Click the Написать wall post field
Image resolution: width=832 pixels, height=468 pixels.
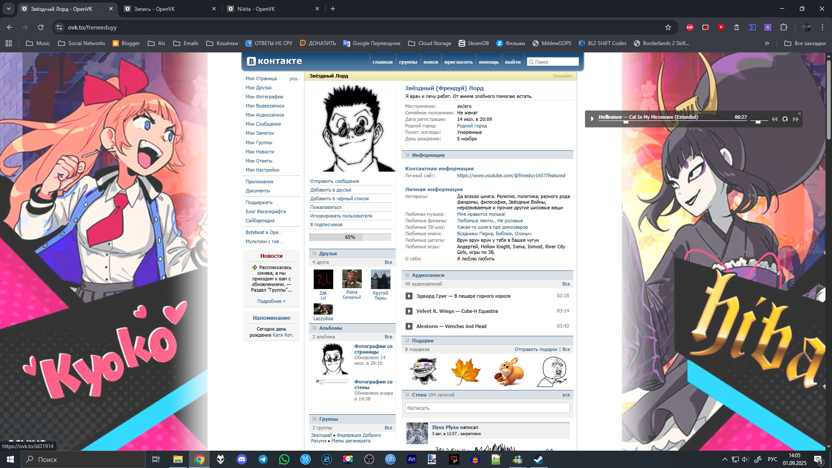[487, 408]
